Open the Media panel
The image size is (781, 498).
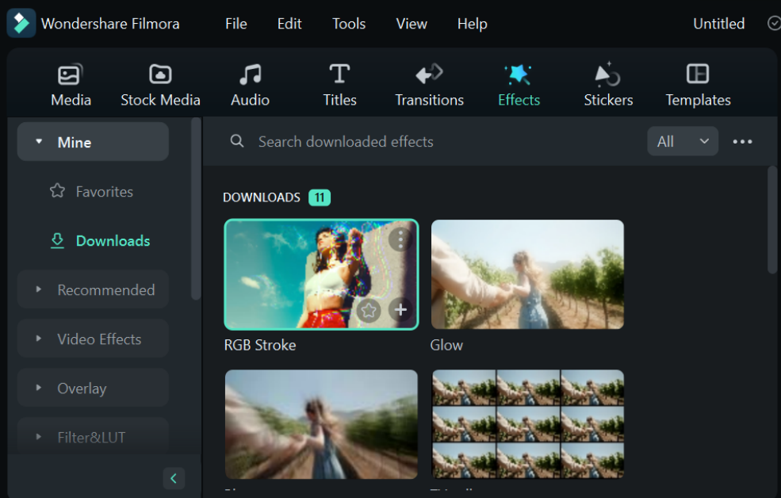point(71,82)
